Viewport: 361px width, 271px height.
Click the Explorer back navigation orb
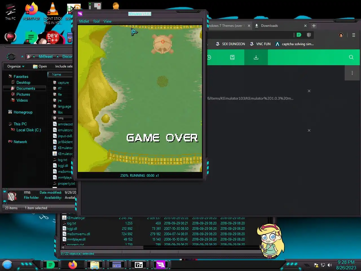tap(11, 56)
